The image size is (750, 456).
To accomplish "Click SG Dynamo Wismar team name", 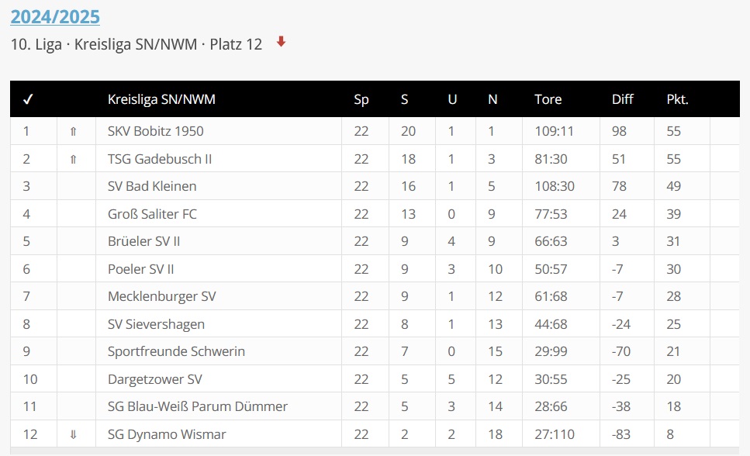I will 167,434.
